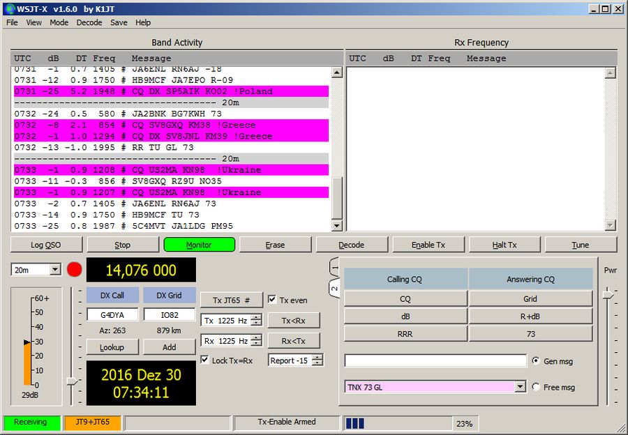This screenshot has width=628, height=435.
Task: Adjust the Pwr slider handle
Action: coord(608,296)
